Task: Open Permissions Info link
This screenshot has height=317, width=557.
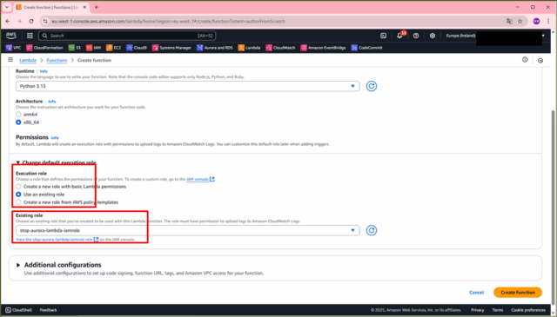Action: click(55, 137)
